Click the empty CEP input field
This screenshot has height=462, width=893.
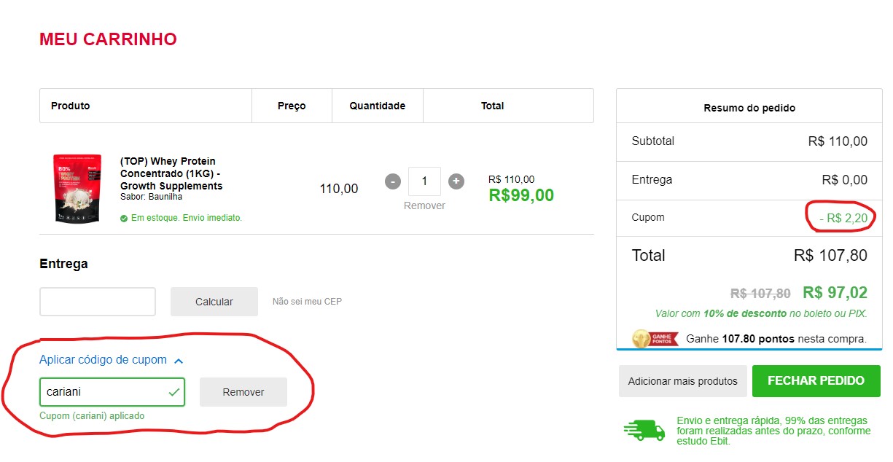[97, 301]
